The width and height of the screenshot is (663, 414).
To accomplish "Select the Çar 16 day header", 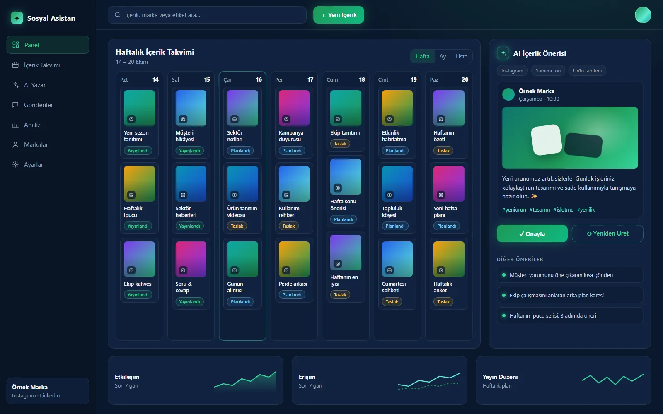I will pyautogui.click(x=242, y=79).
